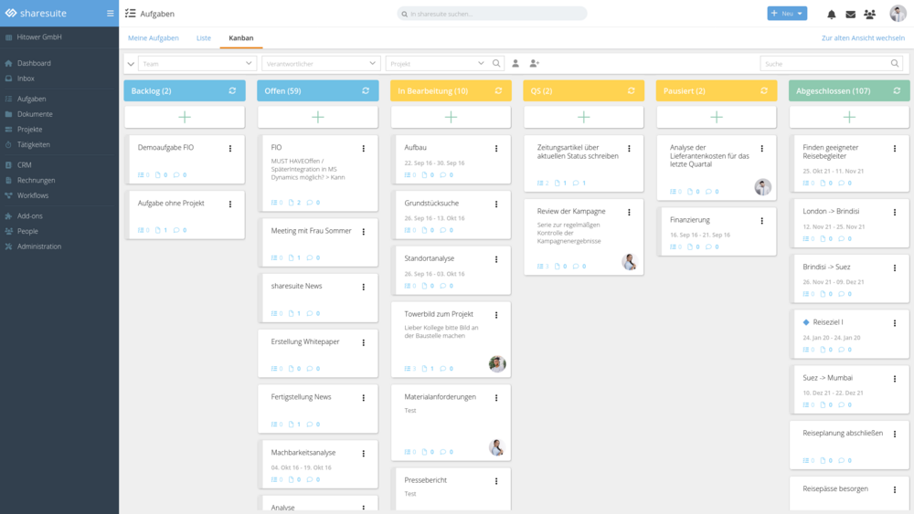Switch to the Meine Aufgaben tab
Image resolution: width=914 pixels, height=514 pixels.
pyautogui.click(x=154, y=38)
